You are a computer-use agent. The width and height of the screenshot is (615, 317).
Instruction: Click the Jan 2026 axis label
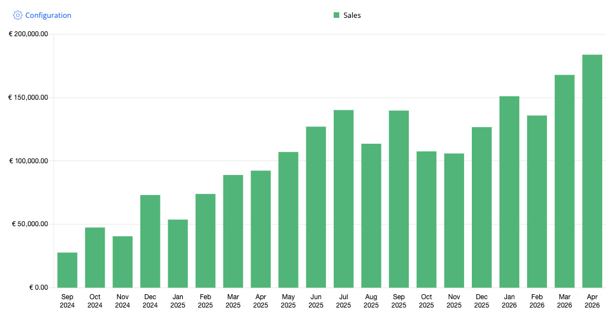pyautogui.click(x=510, y=301)
